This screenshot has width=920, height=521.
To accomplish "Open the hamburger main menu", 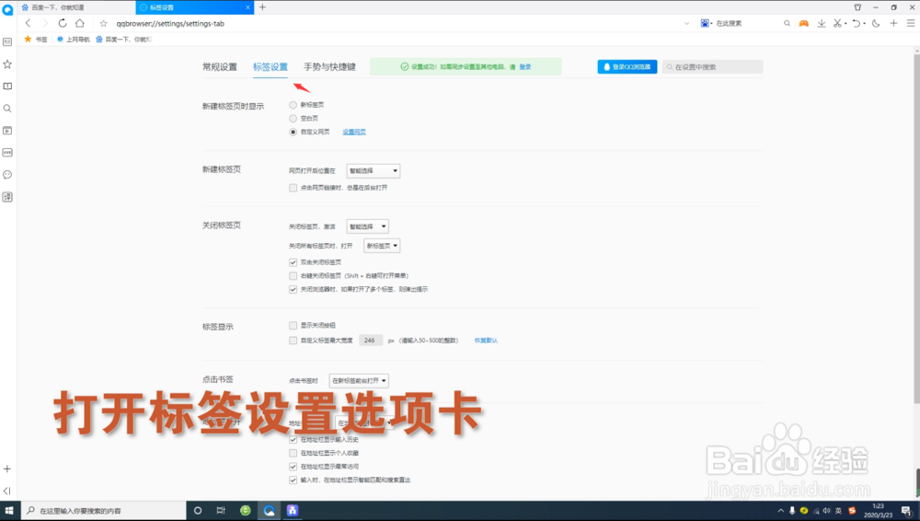I will tap(911, 24).
